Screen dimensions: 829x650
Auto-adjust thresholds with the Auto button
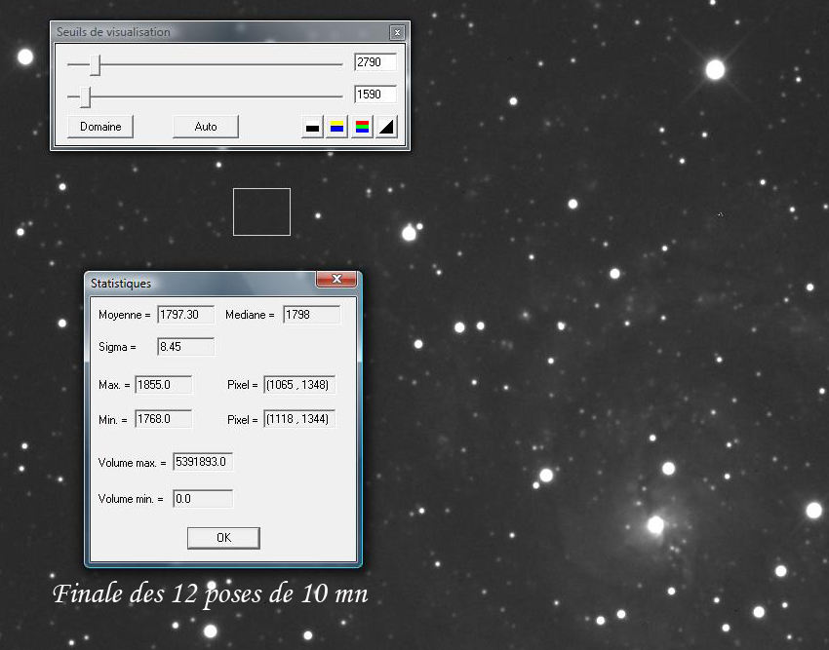(205, 126)
